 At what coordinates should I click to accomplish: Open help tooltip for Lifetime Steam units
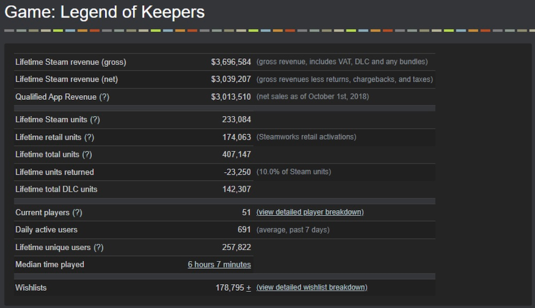[95, 120]
